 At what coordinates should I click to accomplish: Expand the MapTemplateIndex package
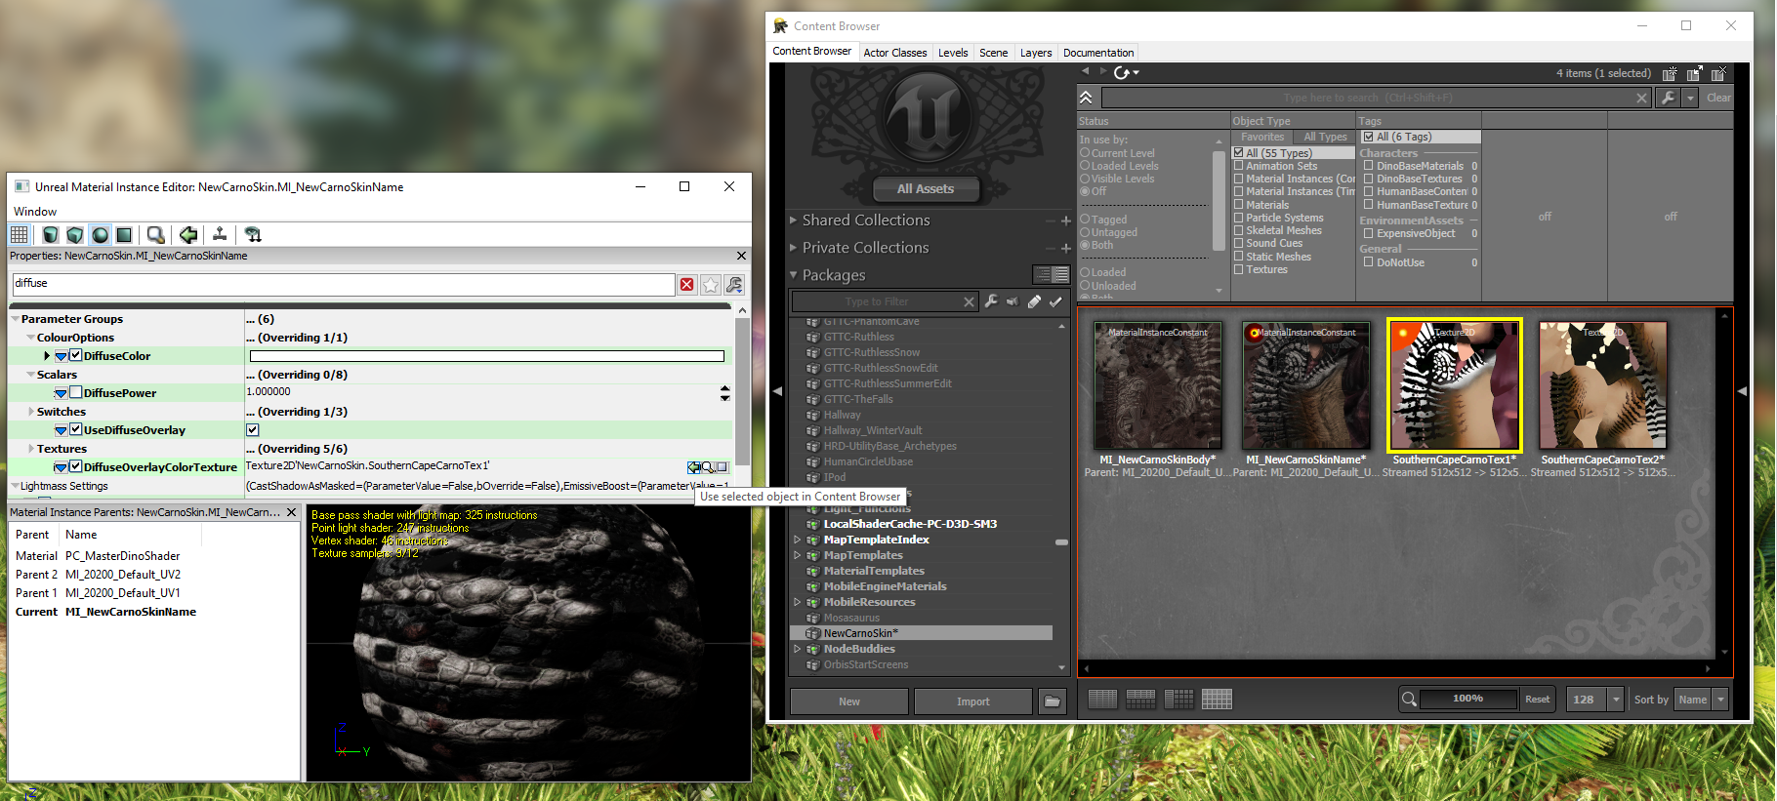(798, 540)
